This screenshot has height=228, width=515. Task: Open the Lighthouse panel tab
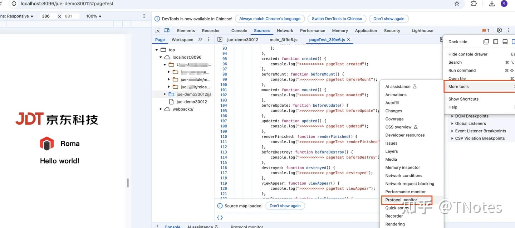pyautogui.click(x=422, y=30)
